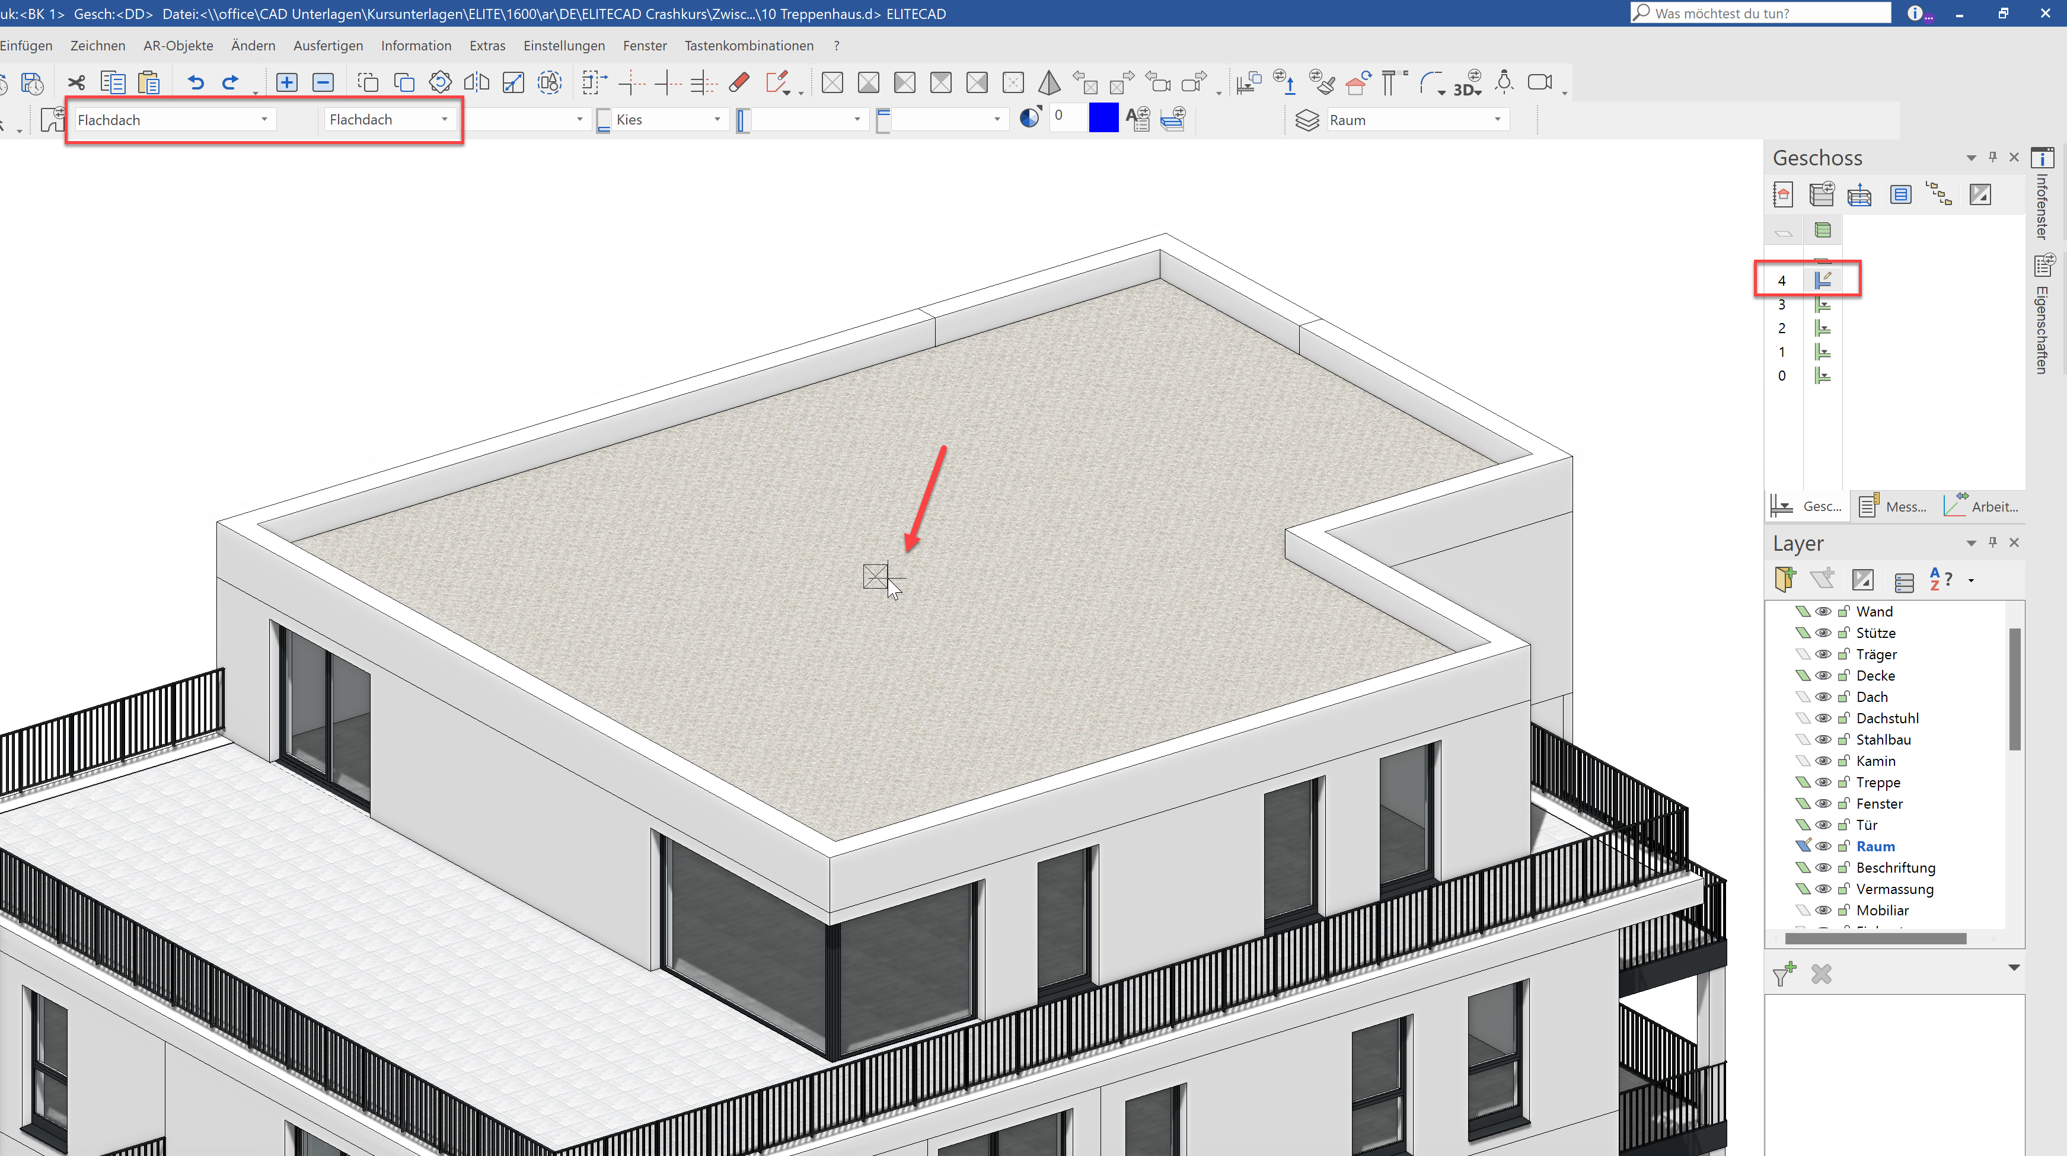The image size is (2067, 1156).
Task: Expand the filter panel dropdown arrow
Action: [x=2014, y=967]
